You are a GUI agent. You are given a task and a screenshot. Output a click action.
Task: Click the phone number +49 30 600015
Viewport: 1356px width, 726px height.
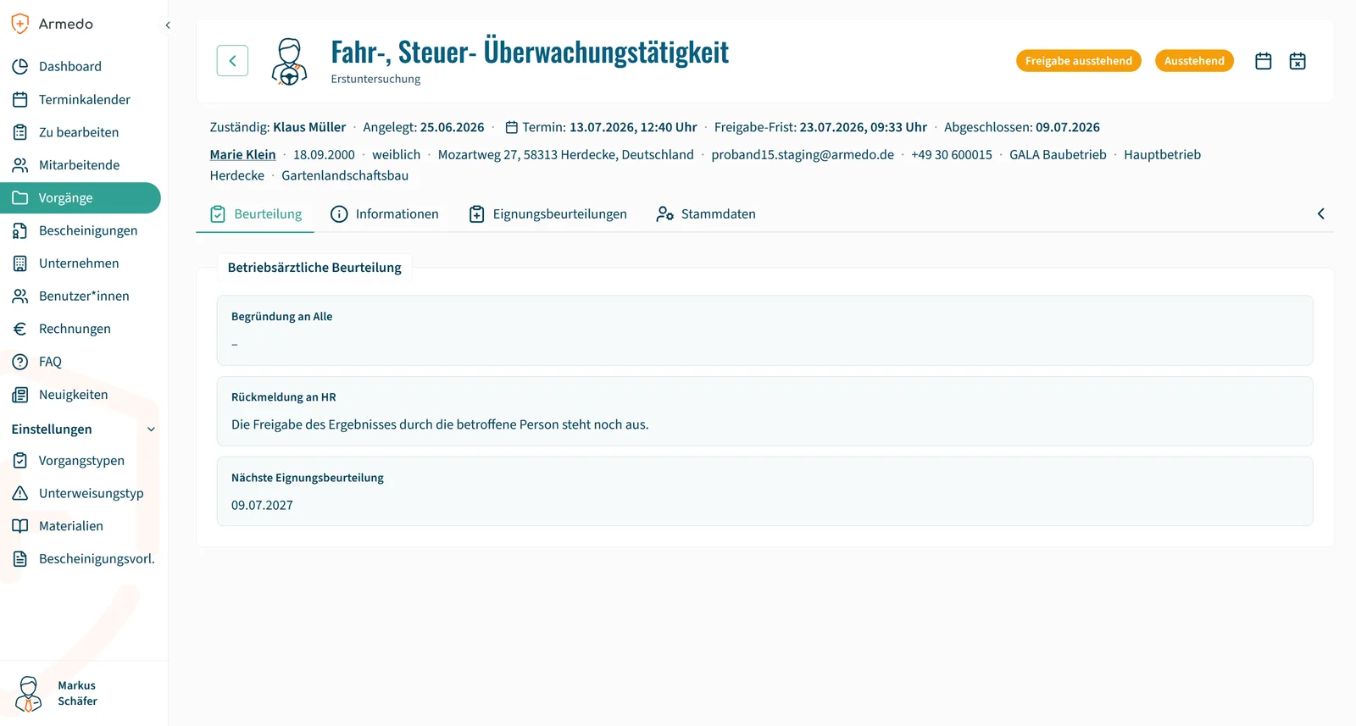[x=952, y=154]
